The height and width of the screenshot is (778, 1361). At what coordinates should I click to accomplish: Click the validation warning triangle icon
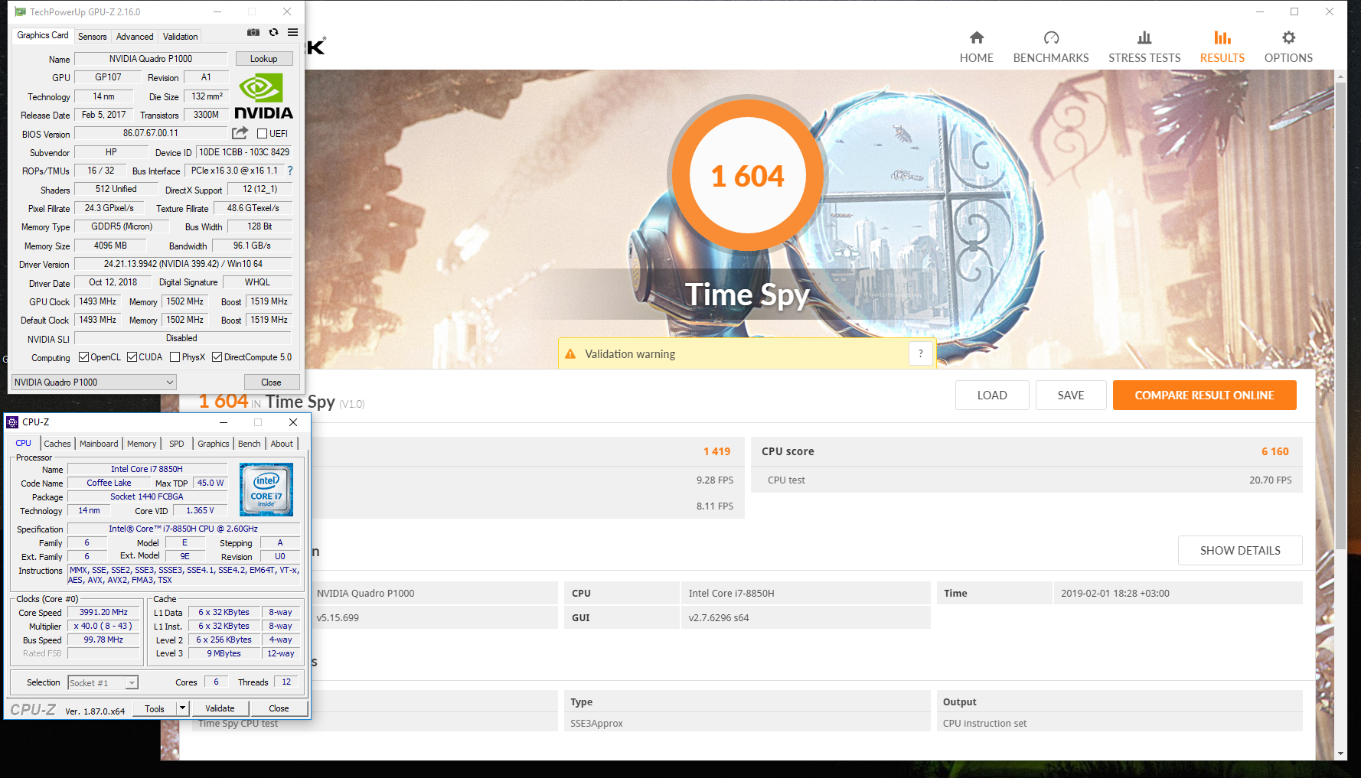570,354
